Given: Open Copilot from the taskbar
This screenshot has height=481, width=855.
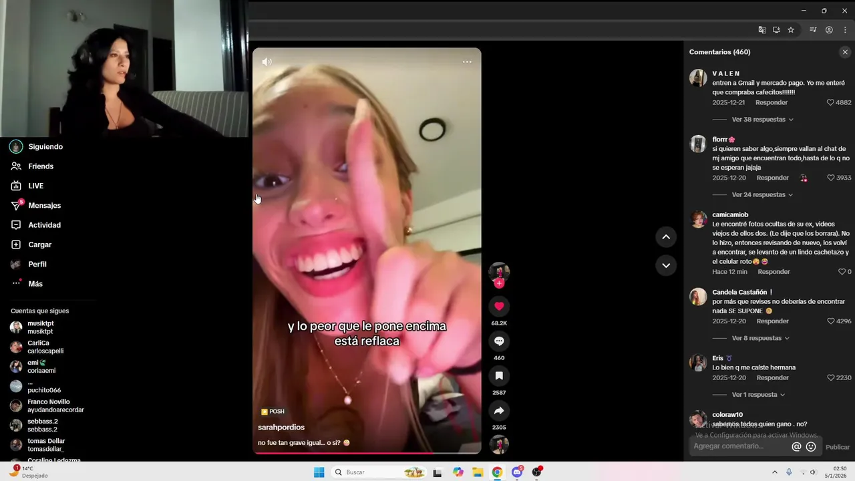Looking at the screenshot, I should (458, 472).
